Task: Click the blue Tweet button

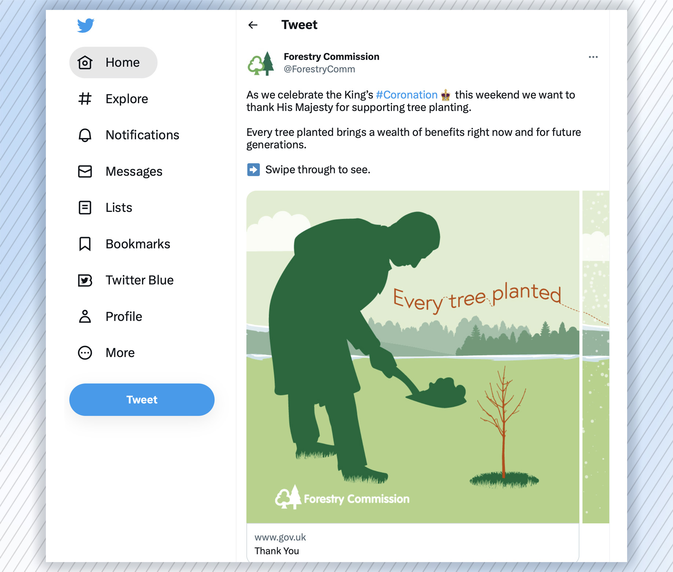Action: click(142, 399)
